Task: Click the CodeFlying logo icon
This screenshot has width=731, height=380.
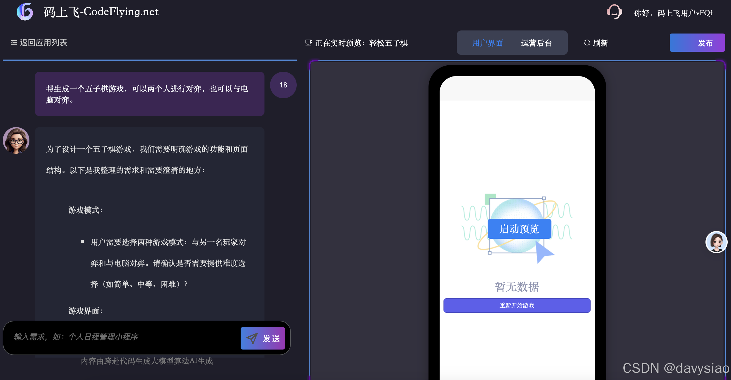Action: coord(25,12)
